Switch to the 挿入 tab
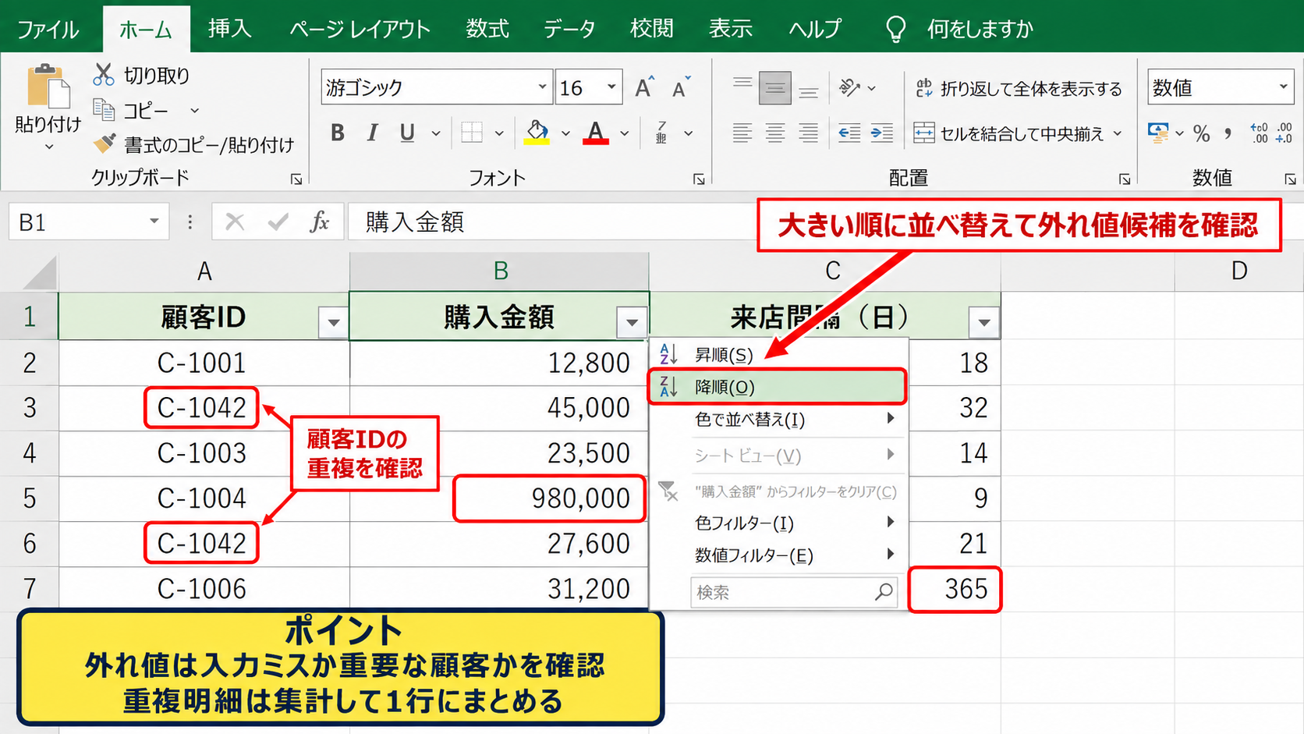1304x734 pixels. click(x=229, y=29)
